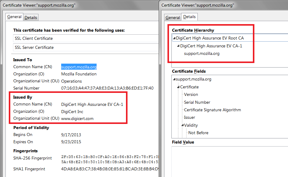Screen dimensions: 288x177
Task: Click the highlighted support.mozilla.org common name
Action: (79, 67)
